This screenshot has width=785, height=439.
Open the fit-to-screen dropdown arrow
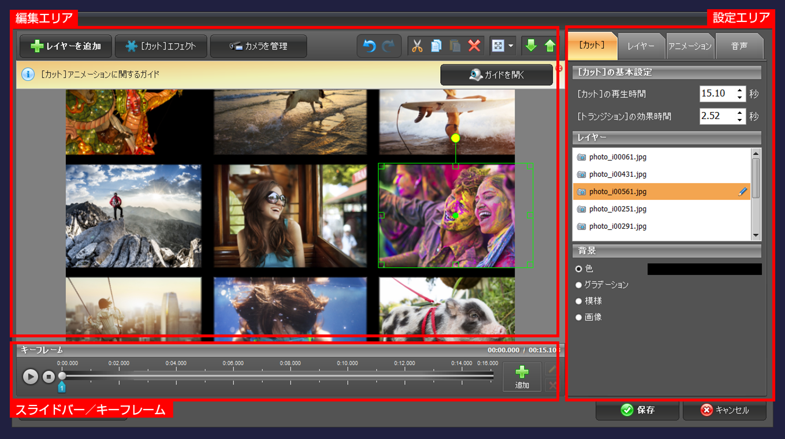tap(511, 46)
